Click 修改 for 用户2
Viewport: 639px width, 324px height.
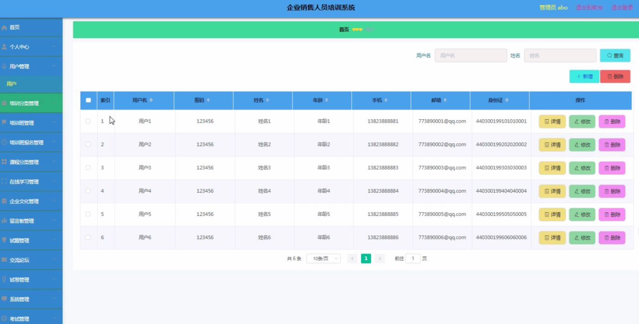click(x=582, y=145)
